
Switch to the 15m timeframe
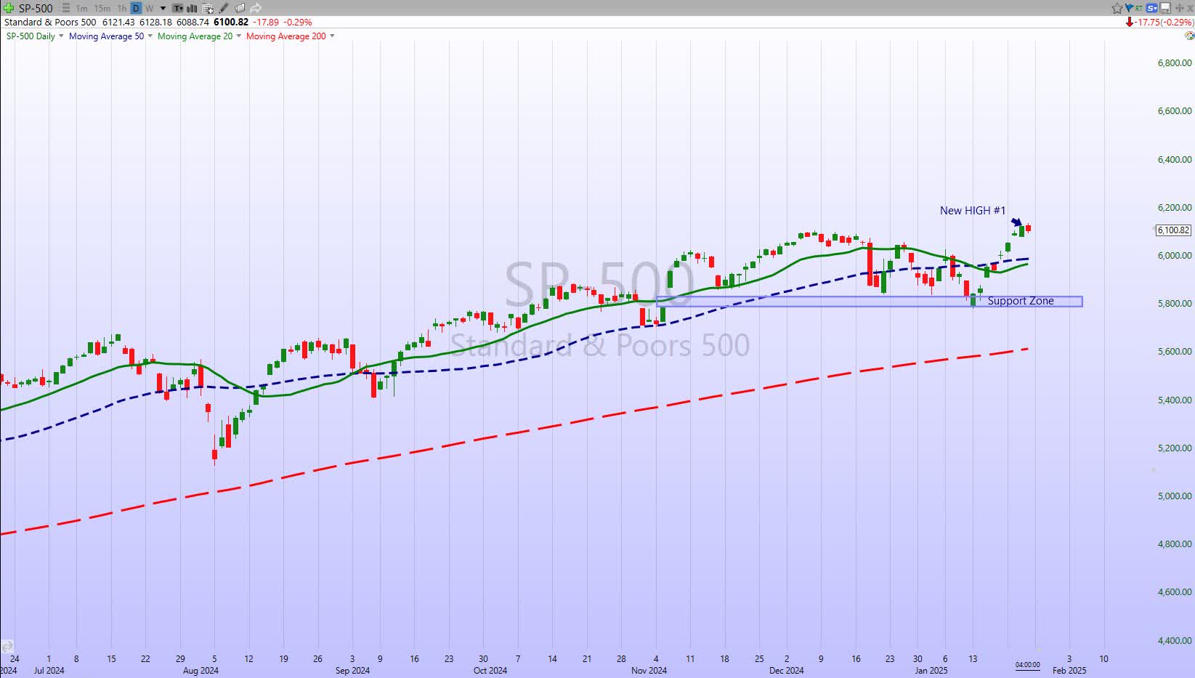[102, 9]
